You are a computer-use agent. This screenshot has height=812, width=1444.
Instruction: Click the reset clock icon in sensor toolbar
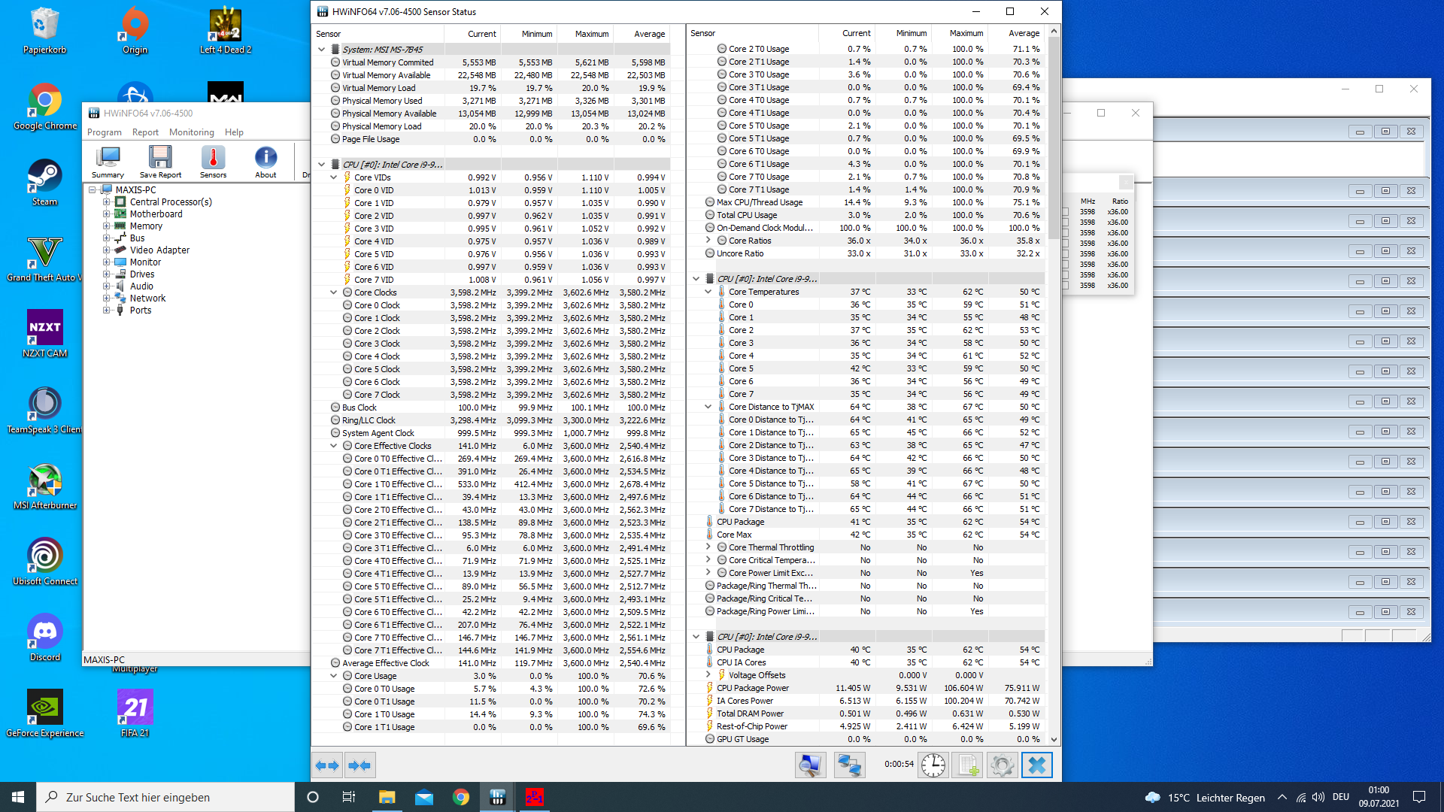[933, 765]
